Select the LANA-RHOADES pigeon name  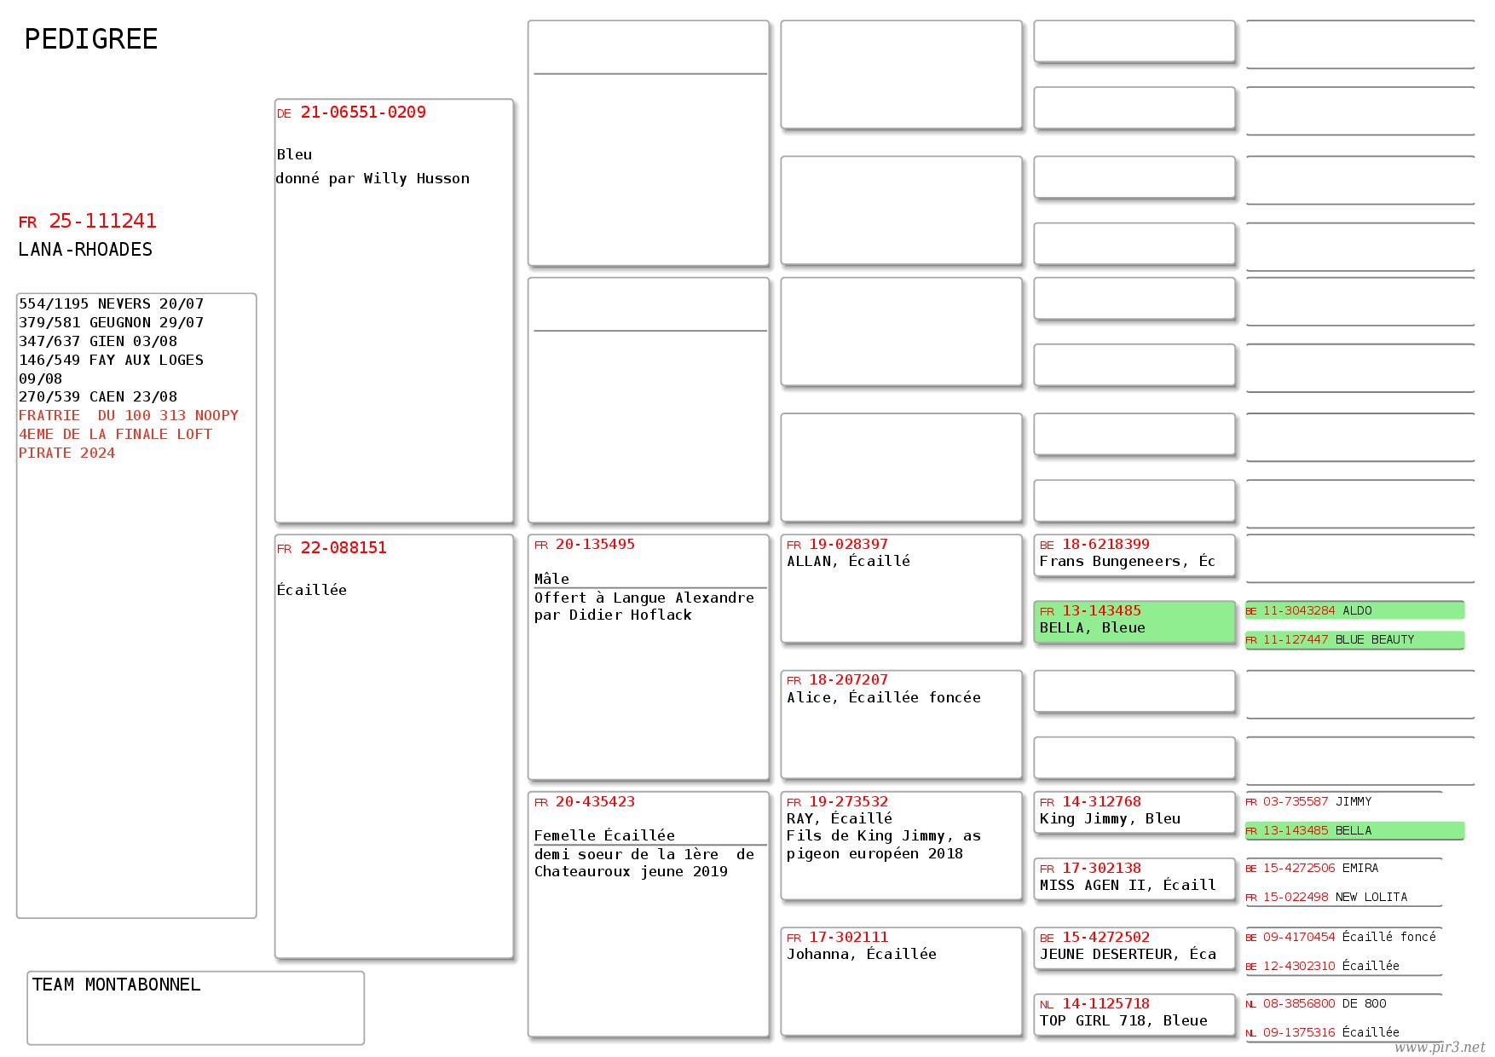[85, 250]
